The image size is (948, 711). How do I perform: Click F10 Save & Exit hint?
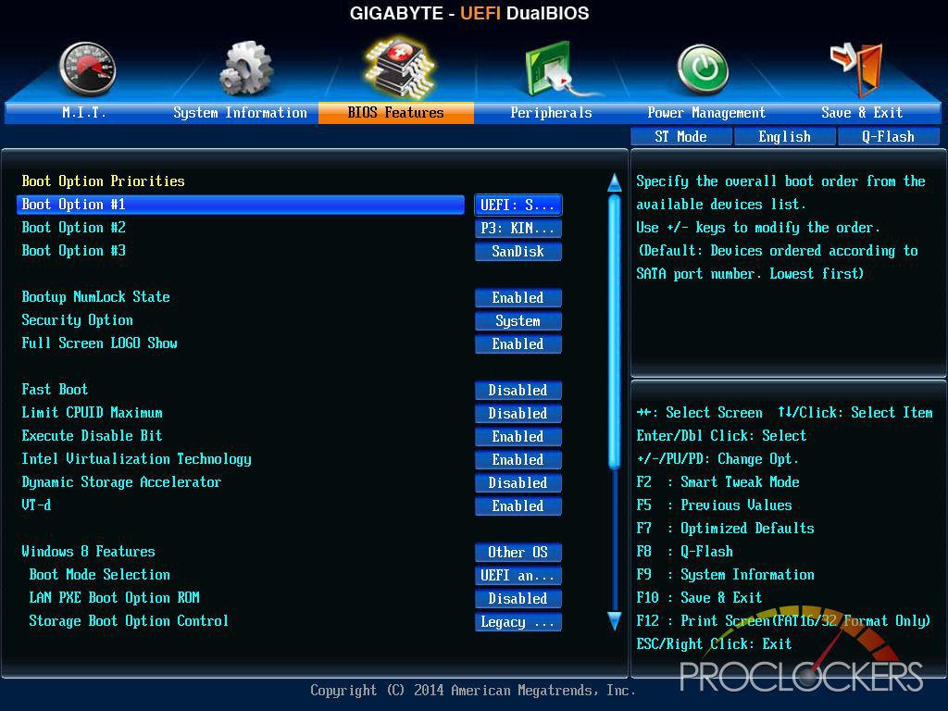click(x=699, y=597)
